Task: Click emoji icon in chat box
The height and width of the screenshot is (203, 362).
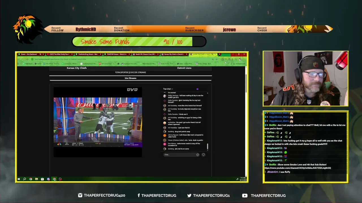Action: pyautogui.click(x=198, y=155)
